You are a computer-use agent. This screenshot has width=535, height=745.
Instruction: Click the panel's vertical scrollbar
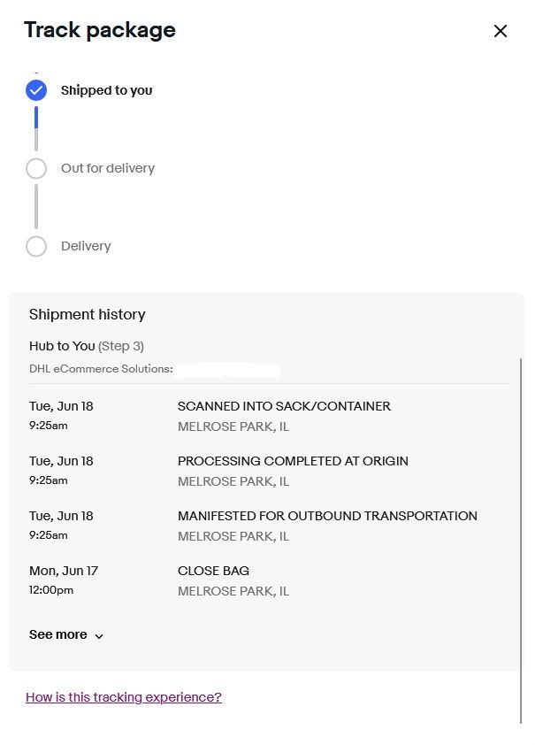tap(521, 541)
